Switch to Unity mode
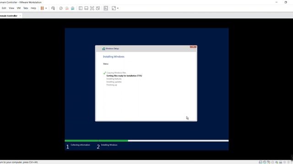 pos(98,8)
